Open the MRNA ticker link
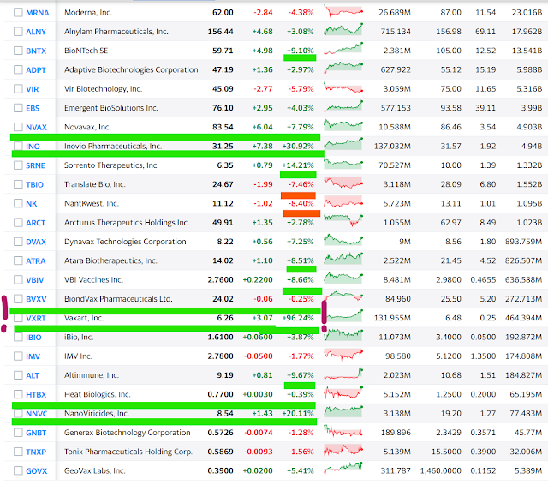548x485 pixels. click(38, 13)
